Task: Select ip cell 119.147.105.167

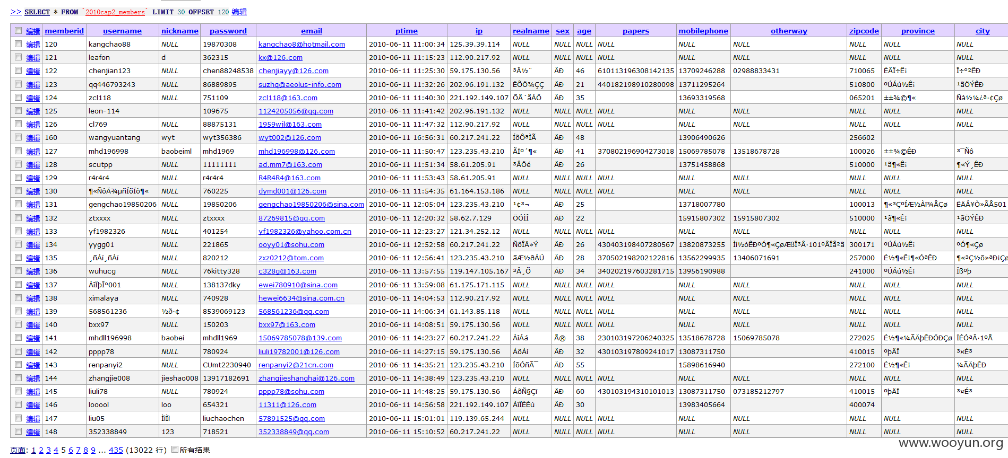Action: pos(479,271)
